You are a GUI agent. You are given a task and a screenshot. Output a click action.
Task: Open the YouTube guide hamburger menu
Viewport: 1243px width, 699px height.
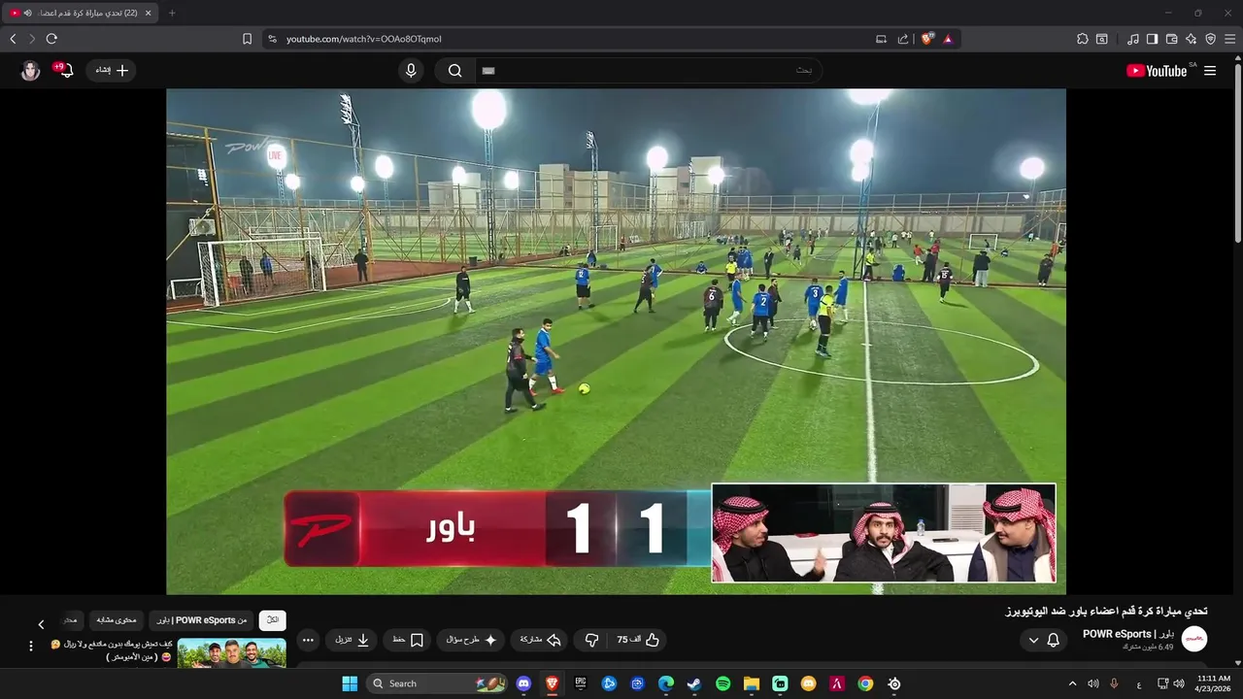click(1210, 71)
